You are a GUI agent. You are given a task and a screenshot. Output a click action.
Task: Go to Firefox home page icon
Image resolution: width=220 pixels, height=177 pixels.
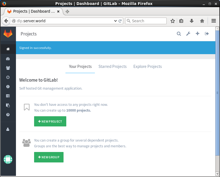point(202,21)
